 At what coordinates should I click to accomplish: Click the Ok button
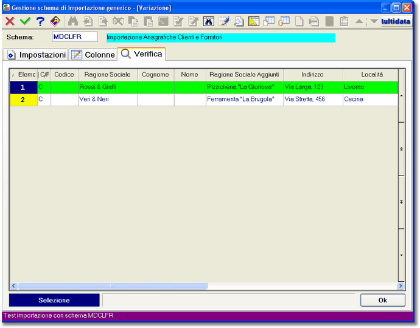tap(383, 300)
